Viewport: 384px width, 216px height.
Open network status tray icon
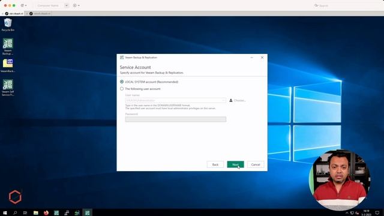point(352,213)
